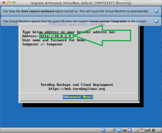
Task: Click the 'tempuser // tempuser' credentials line
Action: click(x=42, y=44)
